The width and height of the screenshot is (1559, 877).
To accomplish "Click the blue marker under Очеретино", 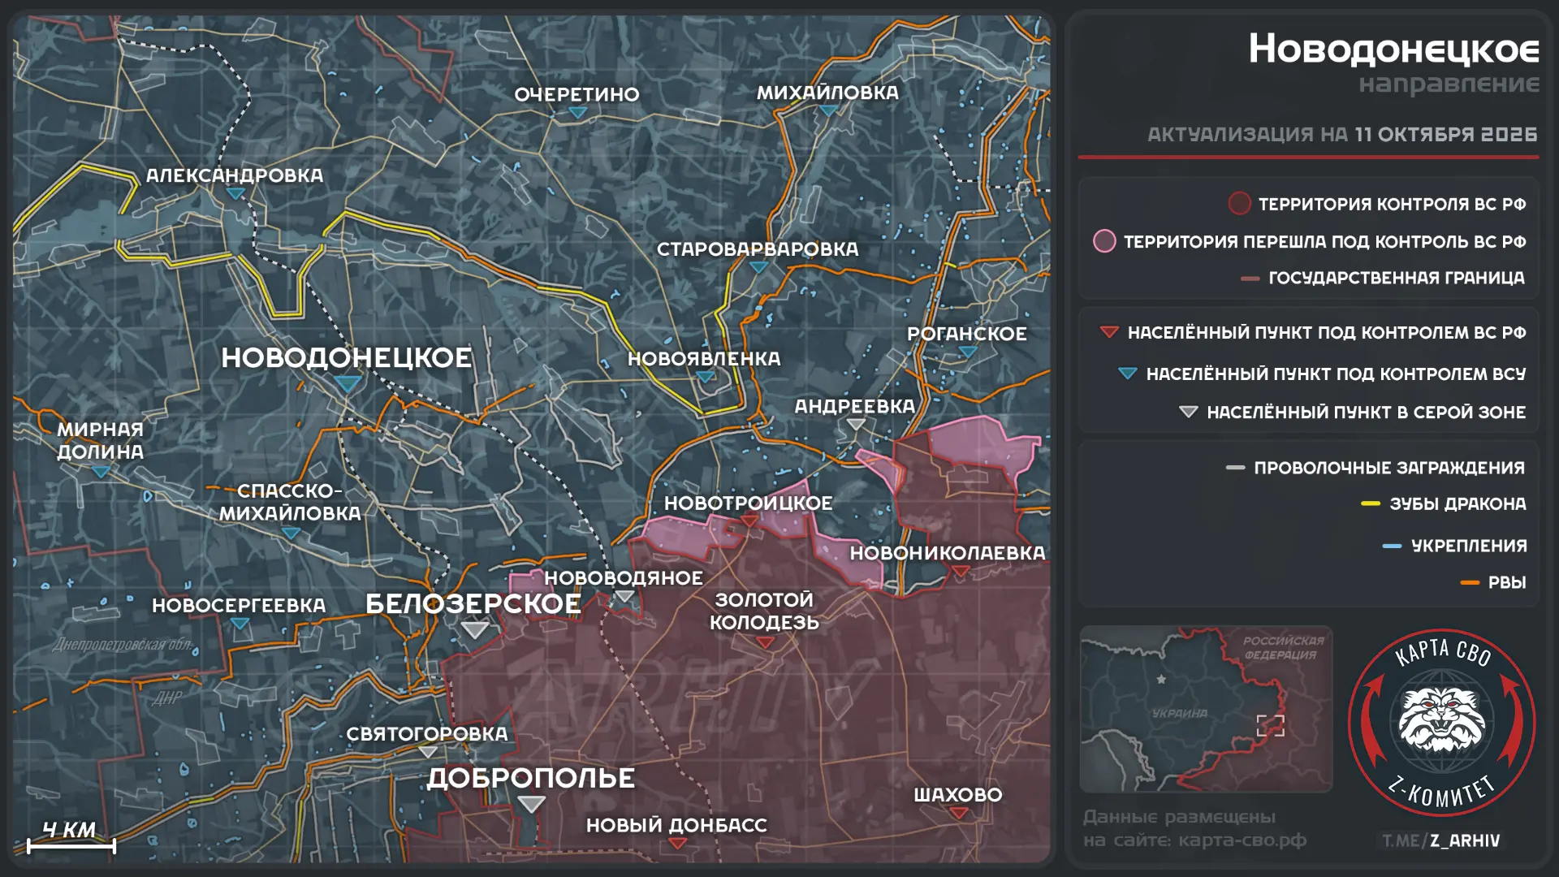I will (577, 113).
